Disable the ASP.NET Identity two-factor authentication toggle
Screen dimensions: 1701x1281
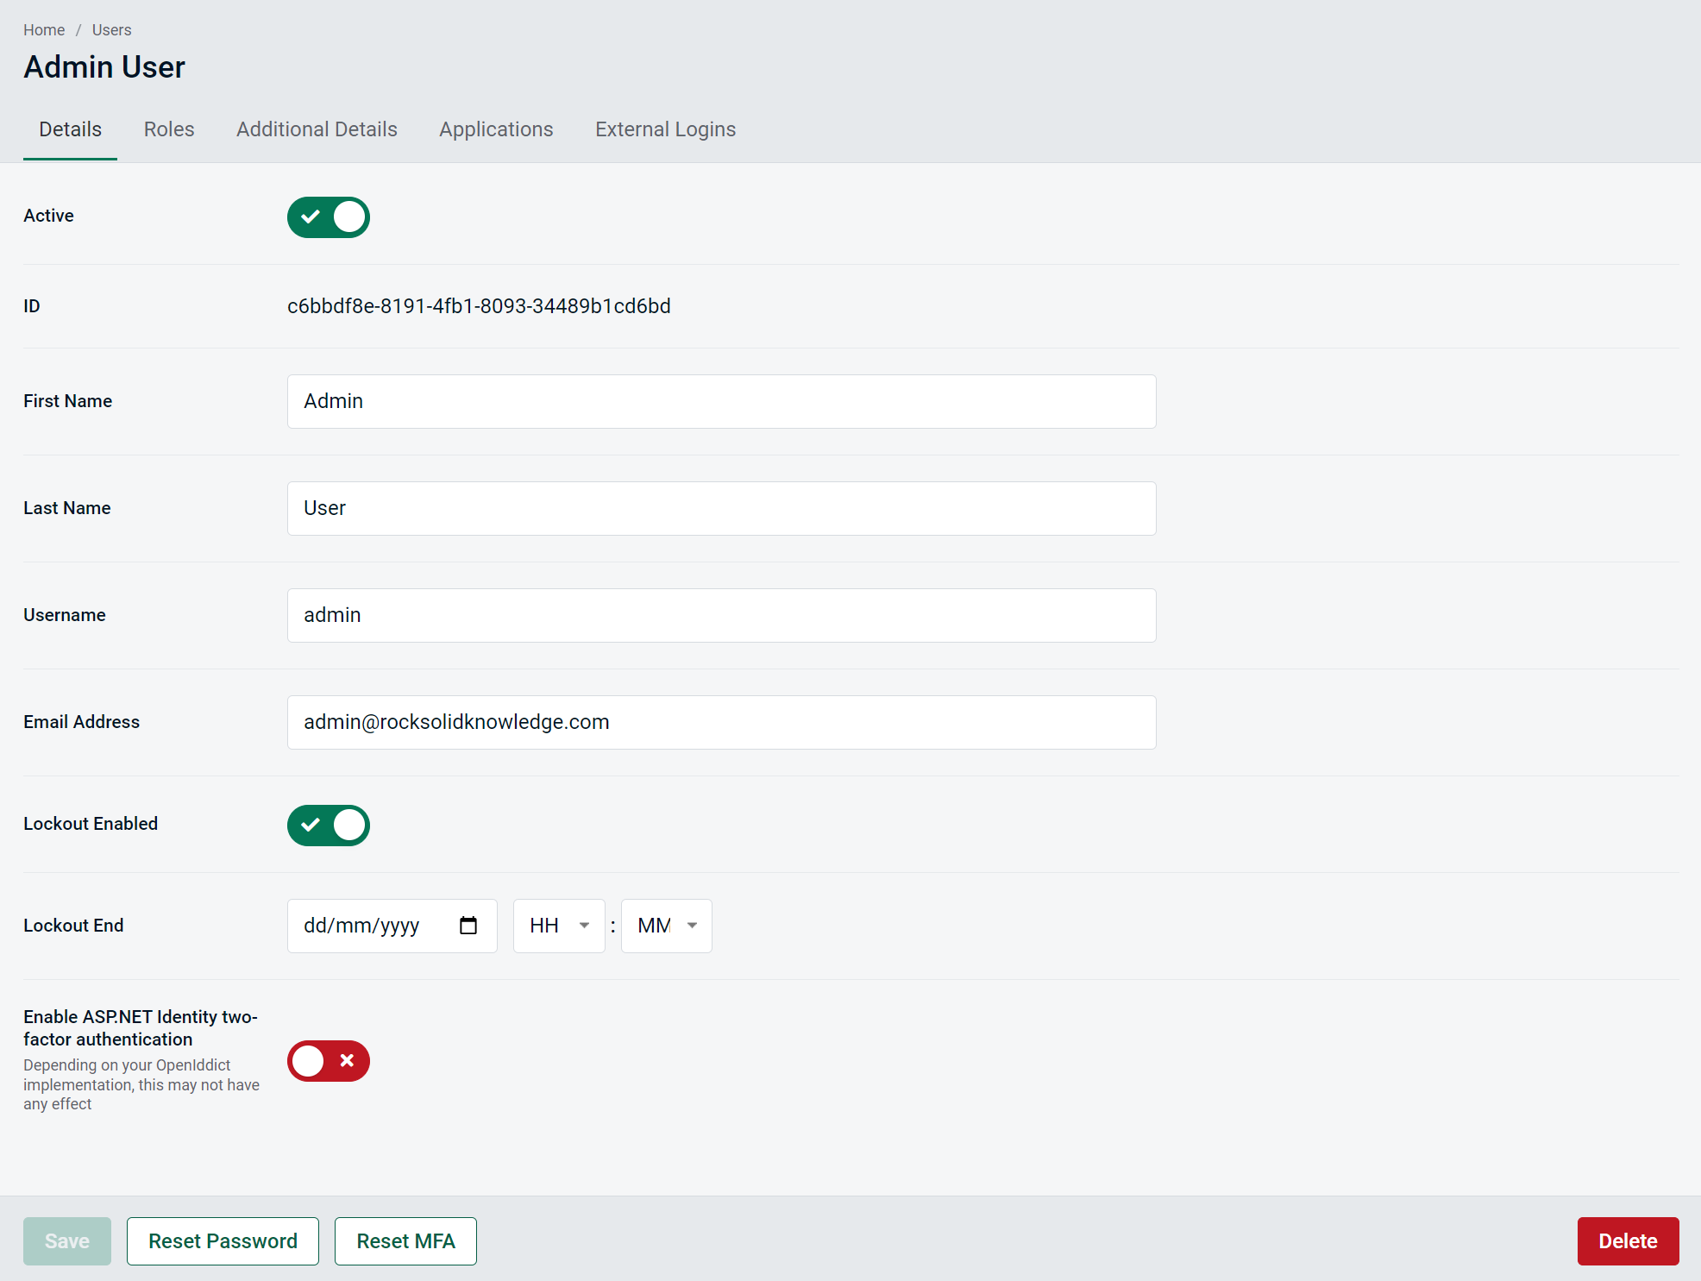(x=327, y=1060)
